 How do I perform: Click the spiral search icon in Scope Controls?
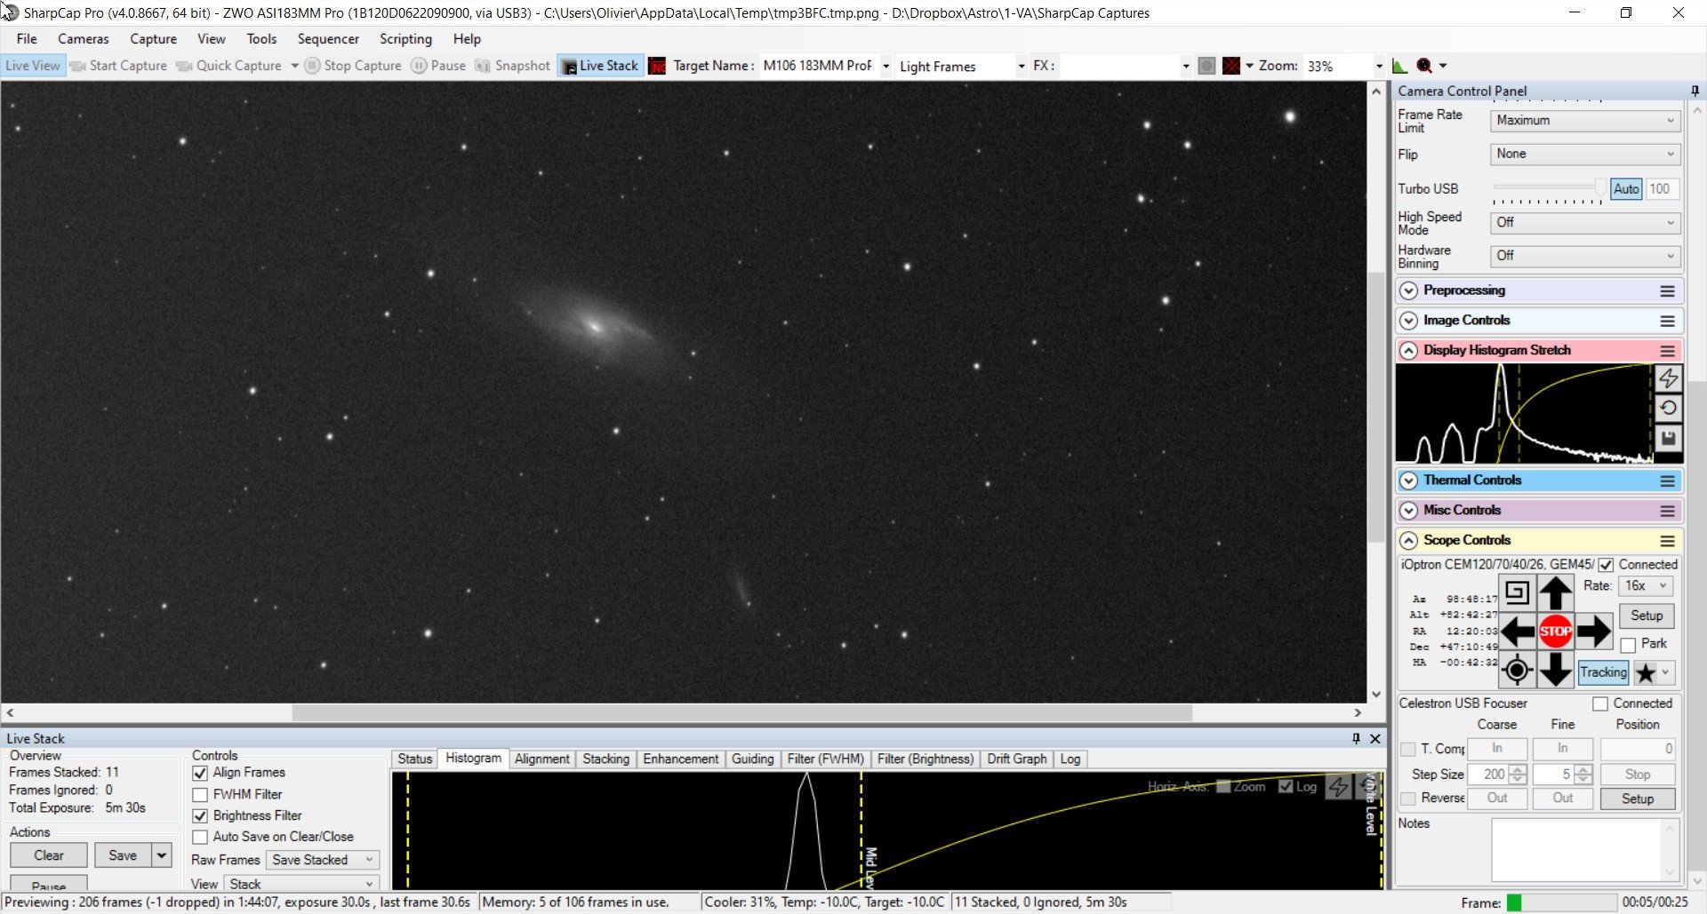pos(1517,592)
